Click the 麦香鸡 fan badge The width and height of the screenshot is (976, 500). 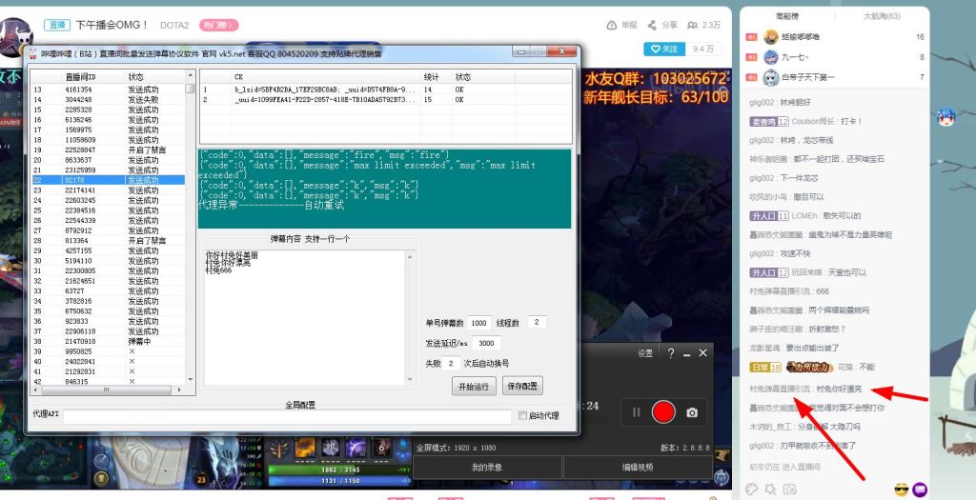click(x=770, y=121)
